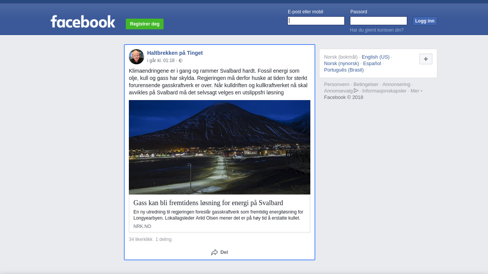Screen dimensions: 488x274
Task: Open the Personvern footer link
Action: point(337,84)
